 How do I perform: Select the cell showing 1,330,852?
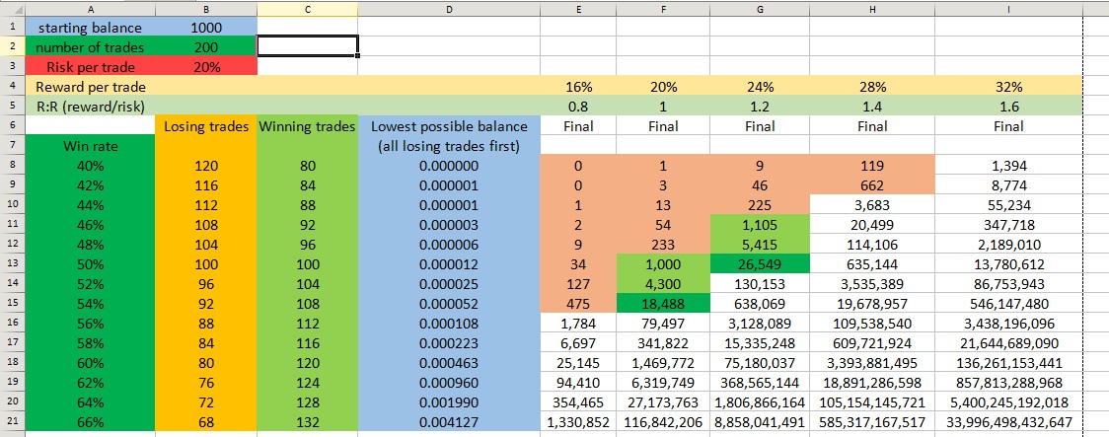(x=578, y=422)
